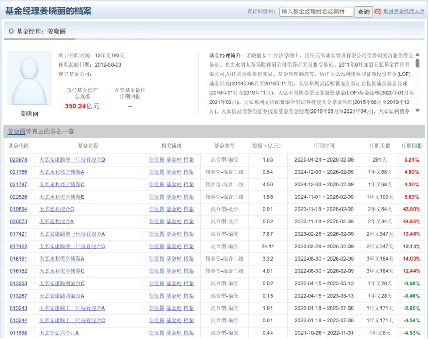This screenshot has width=429, height=339.
Task: Open 基金吧 for fund 022526
Action: point(173,197)
